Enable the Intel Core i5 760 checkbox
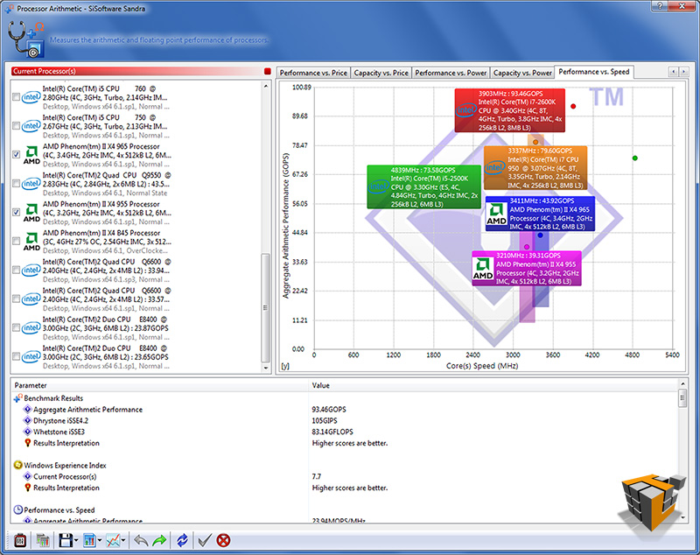Screen dimensions: 700x555 pos(16,97)
